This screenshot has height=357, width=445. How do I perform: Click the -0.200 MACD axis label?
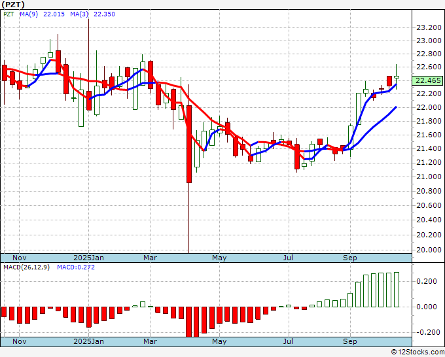coord(428,332)
